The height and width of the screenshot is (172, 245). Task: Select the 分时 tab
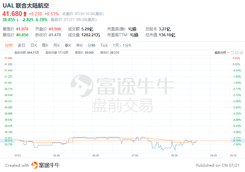pyautogui.click(x=8, y=45)
